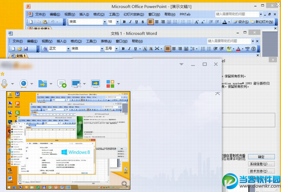The width and height of the screenshot is (281, 192).
Task: Open 文件(F) menu in PowerPoint
Action: [40, 14]
